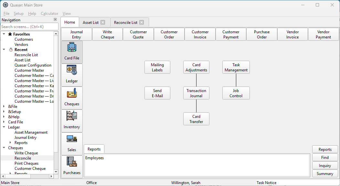340x186 pixels.
Task: Open Job Control
Action: pyautogui.click(x=236, y=93)
